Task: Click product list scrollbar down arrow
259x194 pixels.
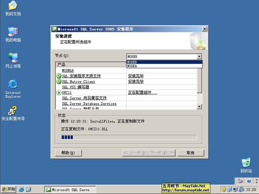Action: click(x=199, y=106)
